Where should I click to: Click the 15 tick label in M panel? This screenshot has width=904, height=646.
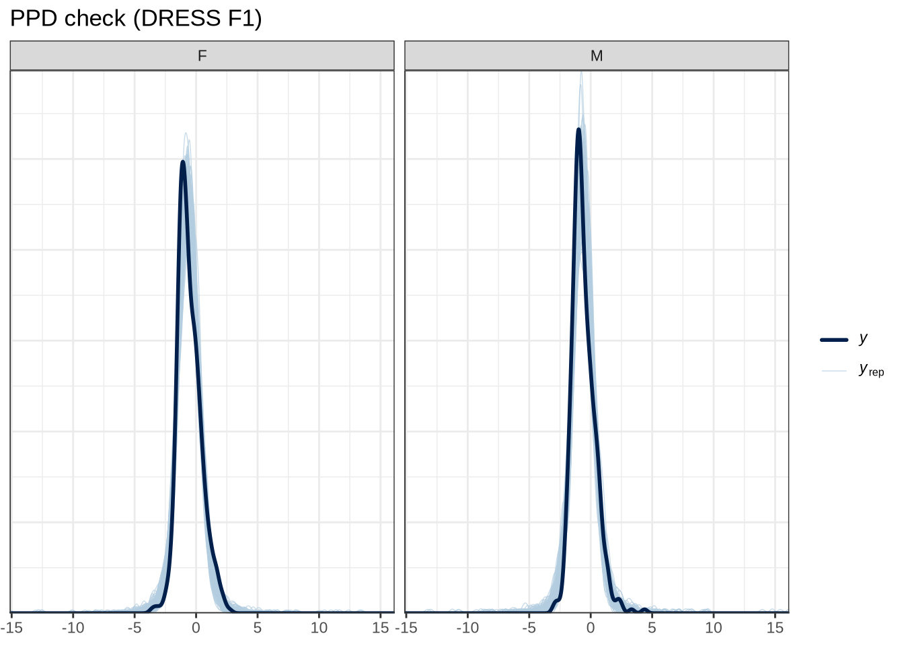(775, 628)
